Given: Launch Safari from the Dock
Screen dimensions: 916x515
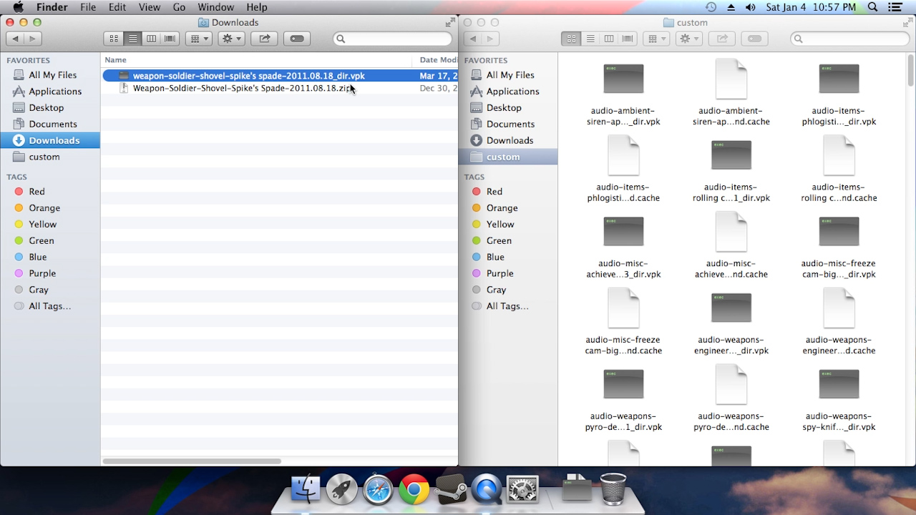Looking at the screenshot, I should pos(378,490).
